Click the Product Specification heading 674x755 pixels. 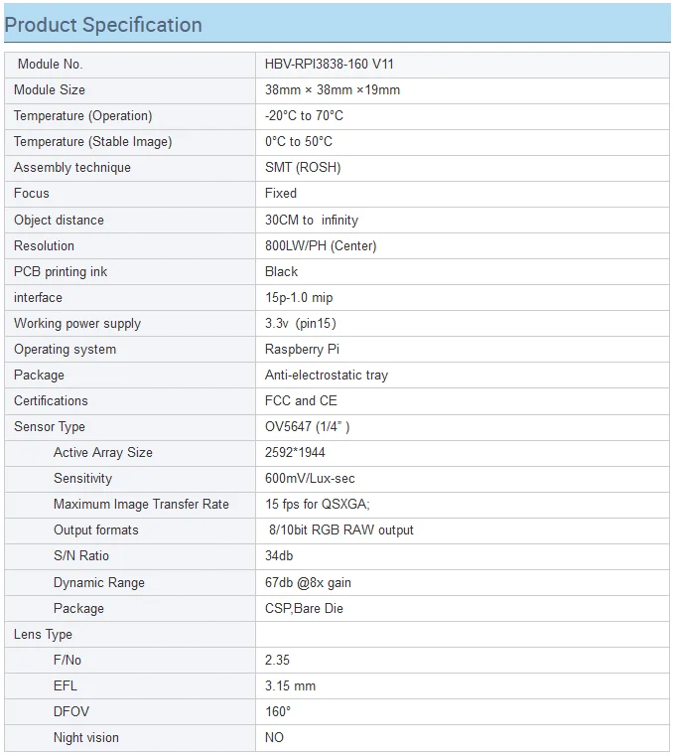(x=103, y=25)
